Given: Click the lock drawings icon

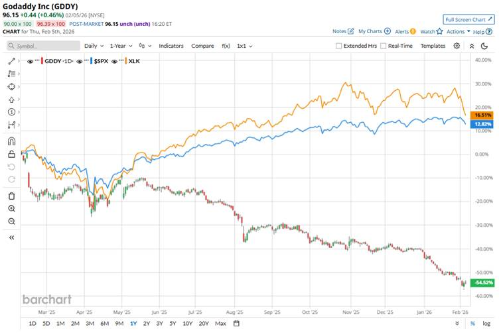Looking at the screenshot, I should coord(11,154).
